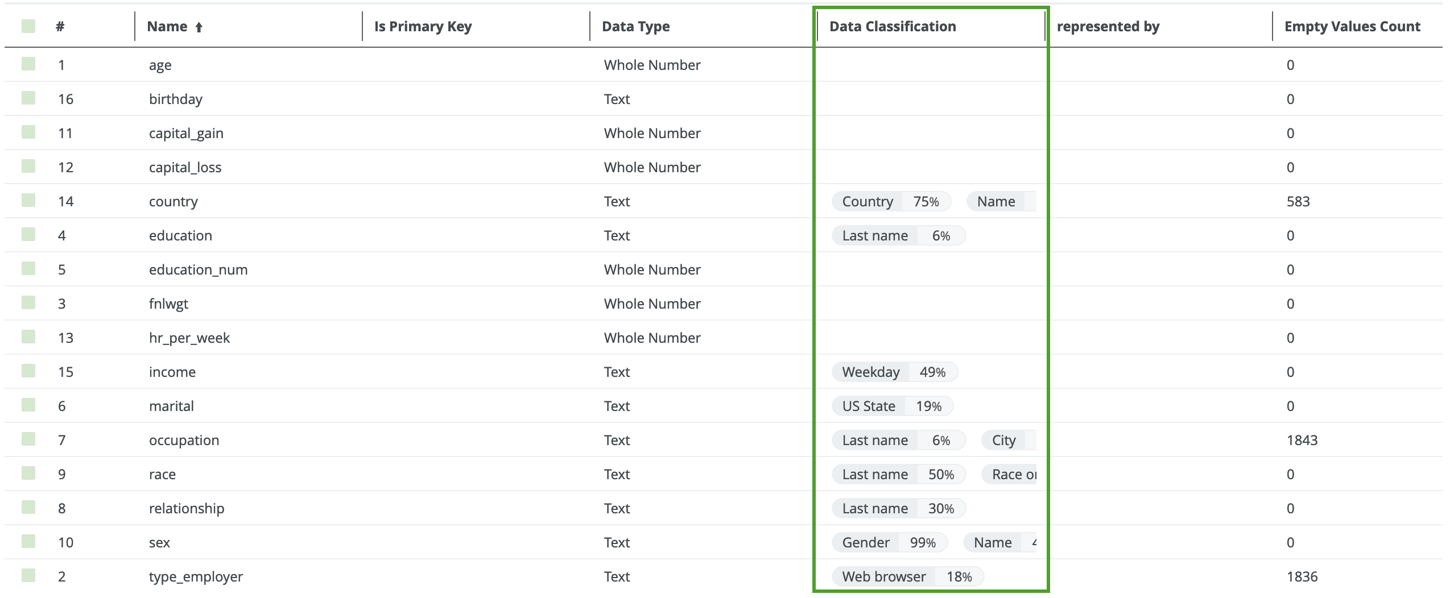Sort by the Data Type column header
1454x598 pixels.
pyautogui.click(x=635, y=26)
